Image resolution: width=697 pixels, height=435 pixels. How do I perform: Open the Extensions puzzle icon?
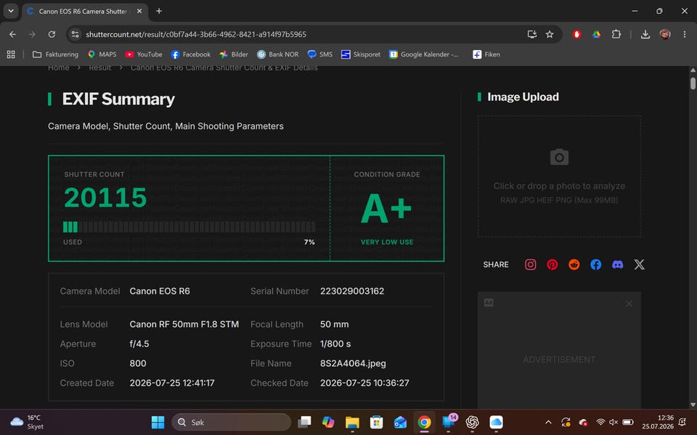616,34
